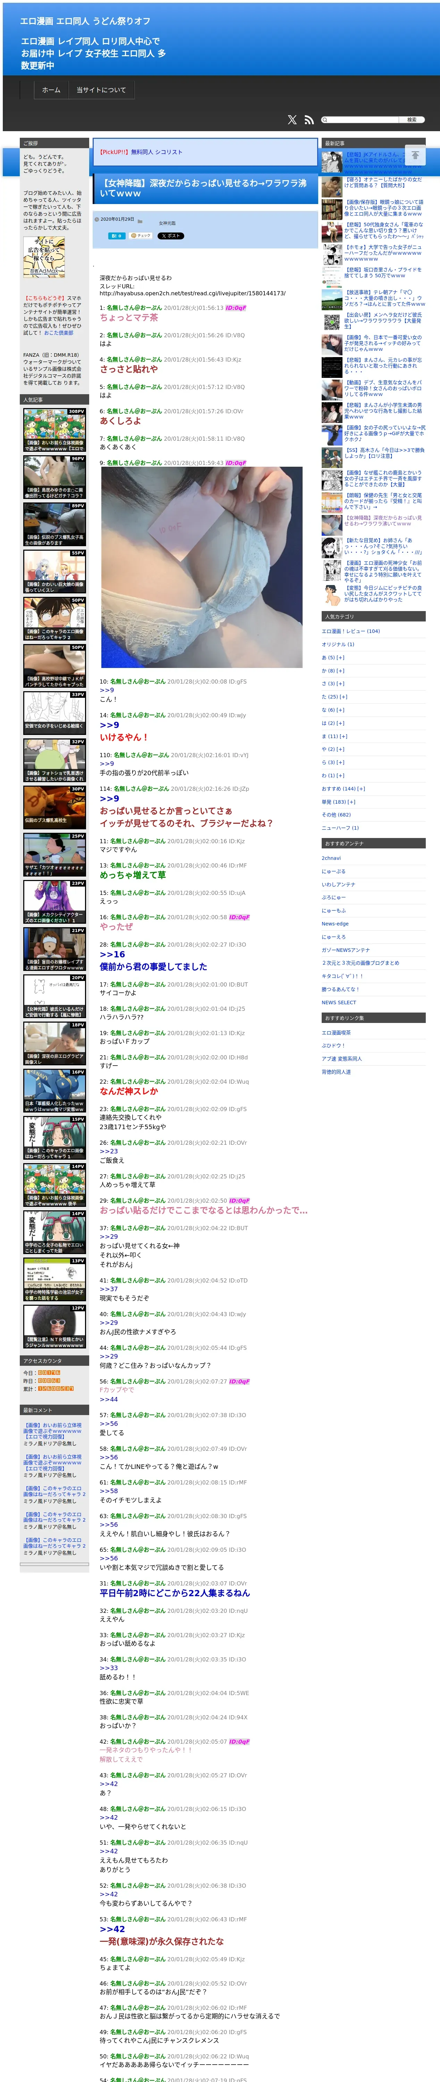Open the 2chnavi antenna link
The image size is (440, 2082).
[x=332, y=858]
